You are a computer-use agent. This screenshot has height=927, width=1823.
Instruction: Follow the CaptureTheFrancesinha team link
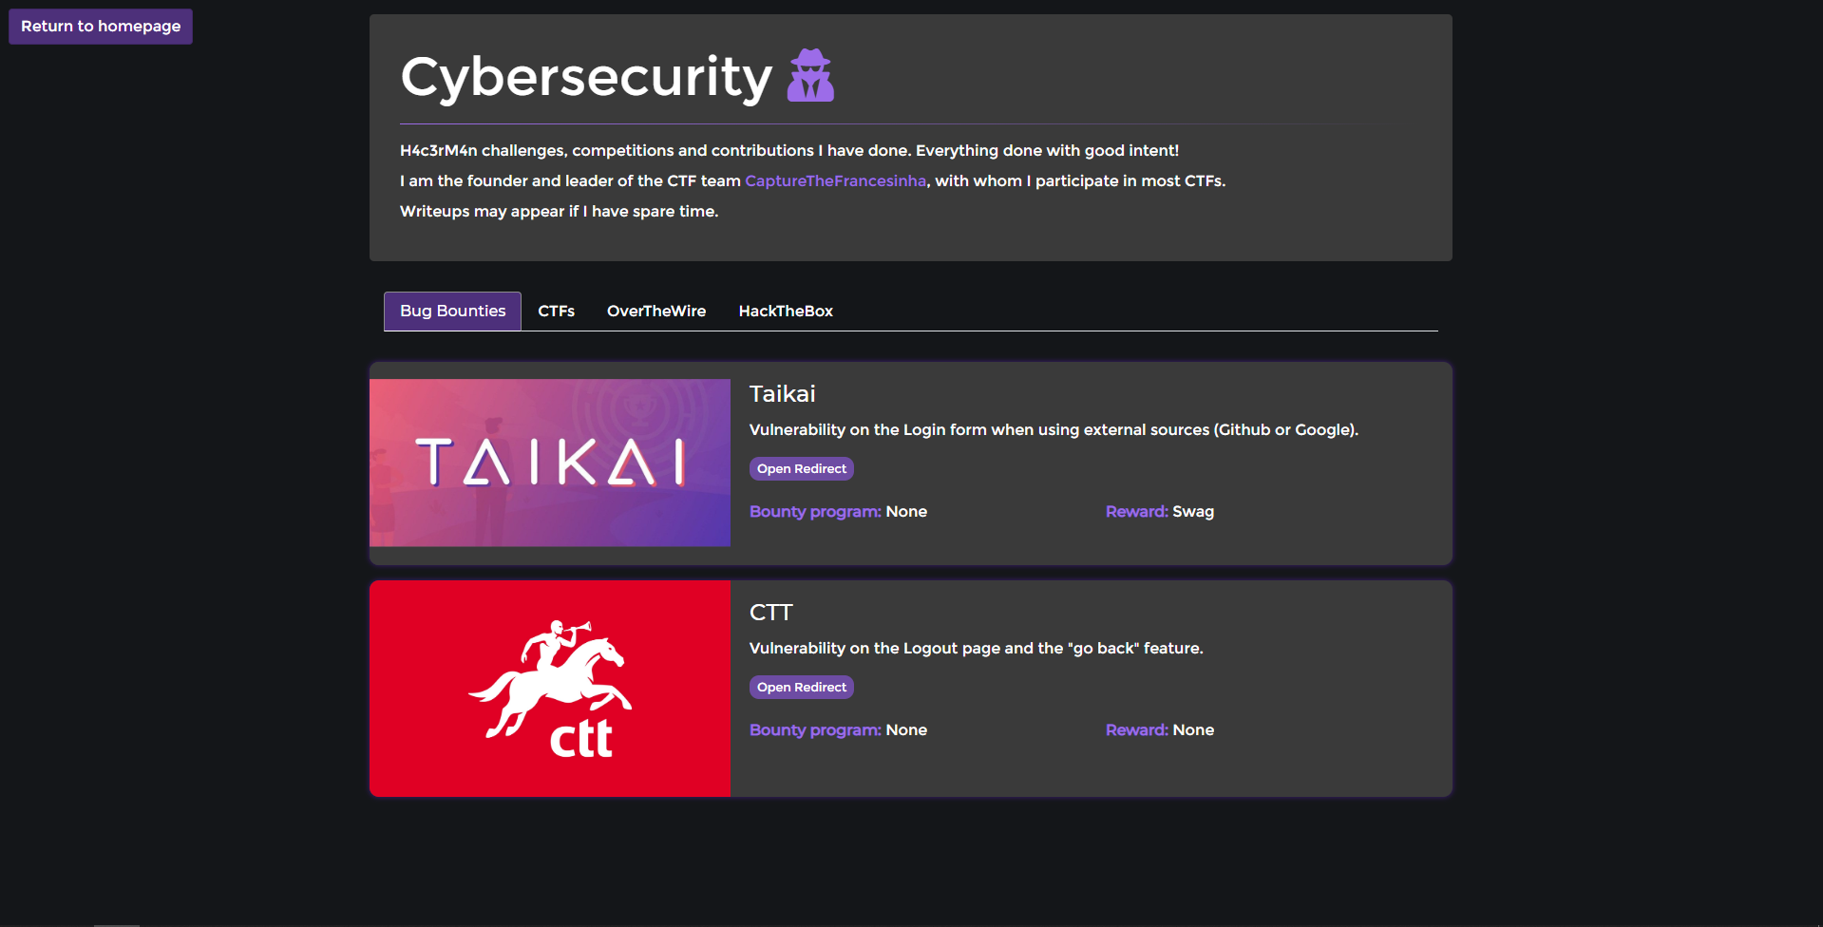(x=835, y=180)
